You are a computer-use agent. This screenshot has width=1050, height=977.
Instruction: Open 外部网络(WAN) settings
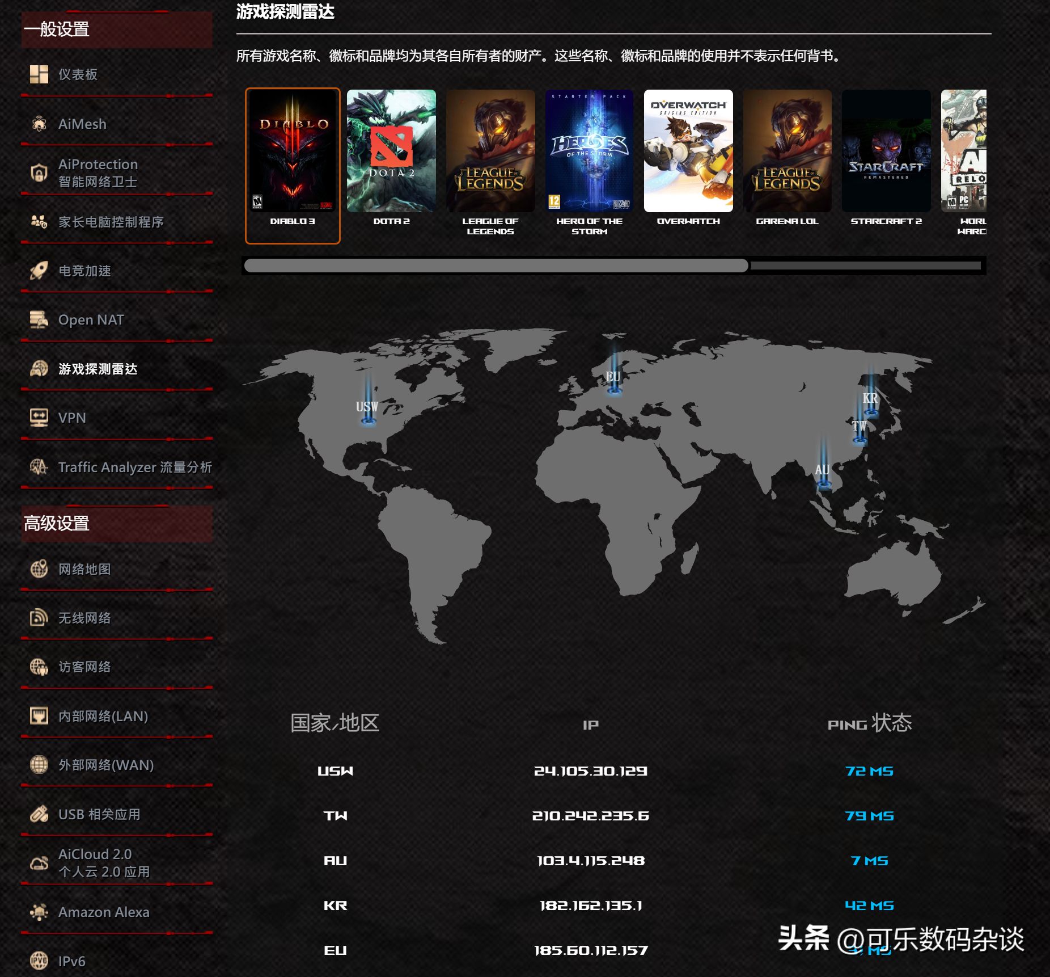point(106,765)
